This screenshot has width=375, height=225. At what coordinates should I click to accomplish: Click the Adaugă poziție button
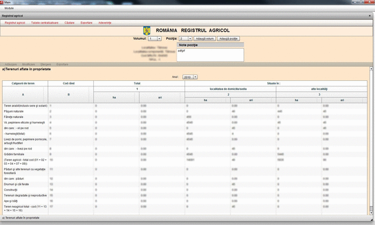click(228, 39)
